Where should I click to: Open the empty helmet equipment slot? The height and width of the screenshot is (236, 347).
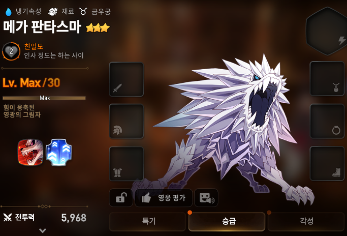(127, 121)
